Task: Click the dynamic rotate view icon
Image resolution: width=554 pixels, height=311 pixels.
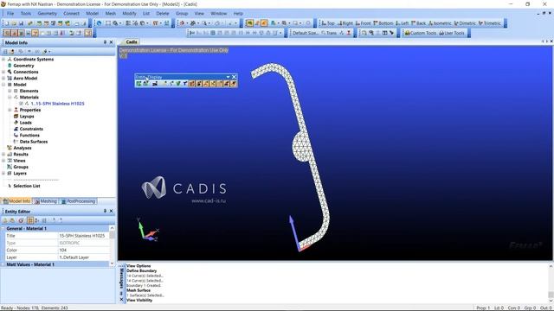Action: 100,23
